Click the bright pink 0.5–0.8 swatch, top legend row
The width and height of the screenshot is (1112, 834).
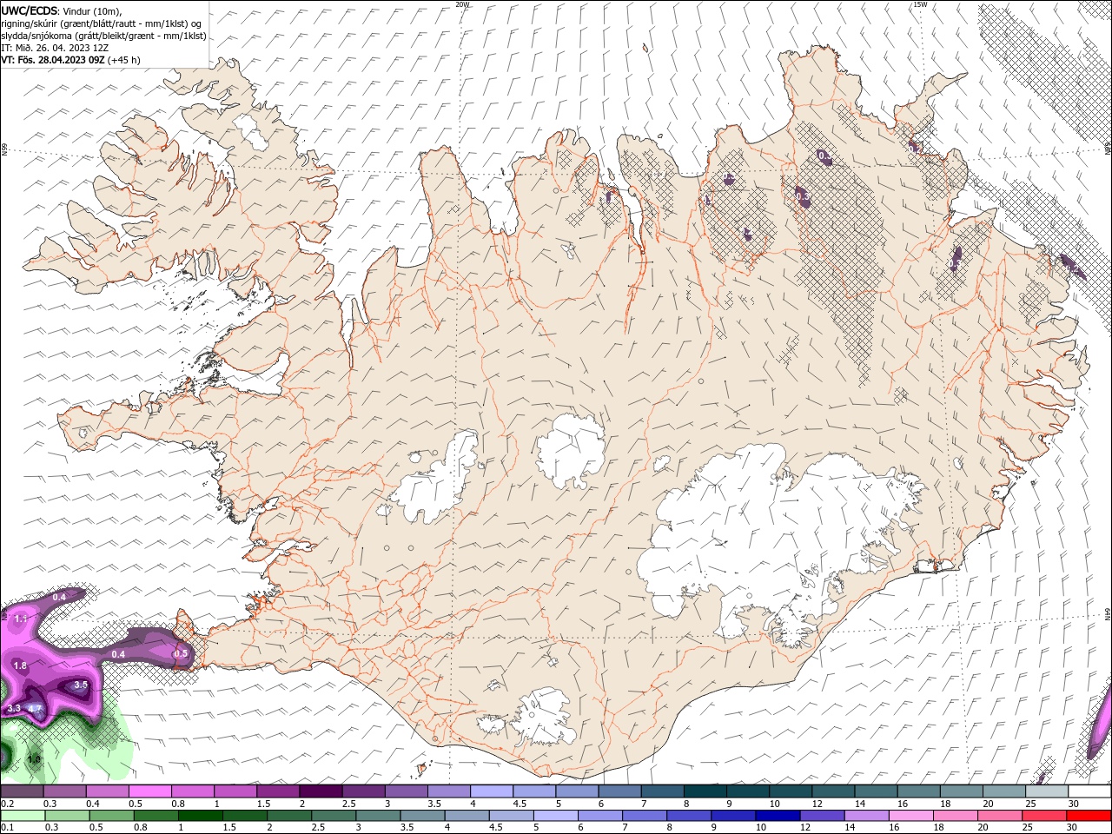click(149, 791)
